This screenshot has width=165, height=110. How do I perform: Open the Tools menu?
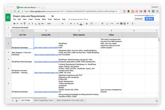pyautogui.click(x=50, y=19)
